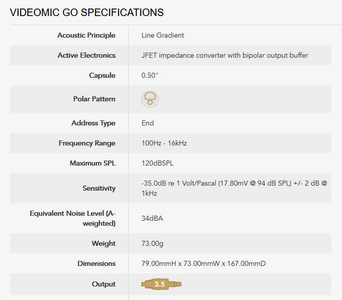Viewport: 342px width, 300px height.
Task: Select the 120dBSPL value
Action: point(157,163)
